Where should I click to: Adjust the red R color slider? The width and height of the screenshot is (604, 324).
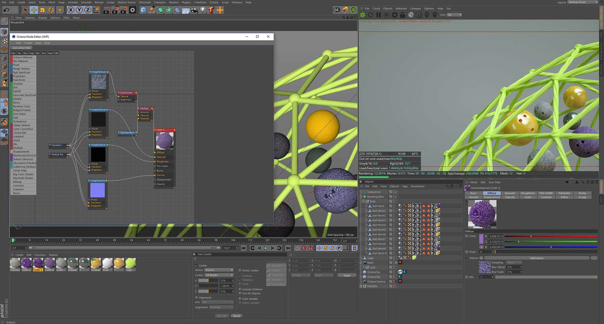[x=551, y=236]
